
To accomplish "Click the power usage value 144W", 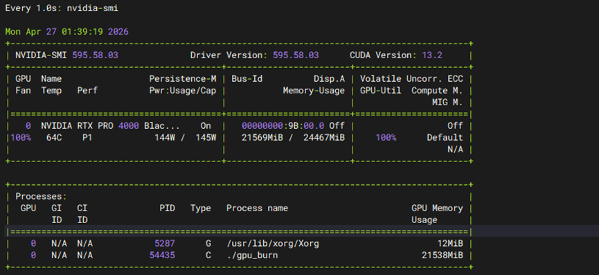I will (x=165, y=137).
